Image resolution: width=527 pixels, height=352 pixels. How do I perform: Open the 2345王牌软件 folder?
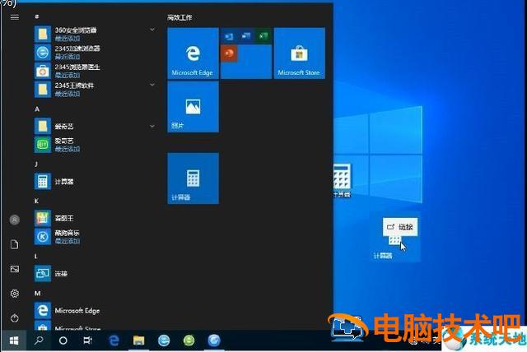click(x=96, y=90)
